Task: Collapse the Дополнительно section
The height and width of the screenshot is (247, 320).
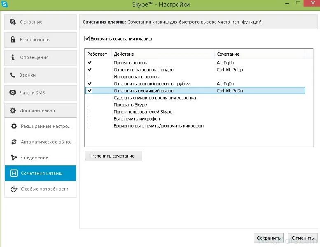Action: pyautogui.click(x=40, y=111)
